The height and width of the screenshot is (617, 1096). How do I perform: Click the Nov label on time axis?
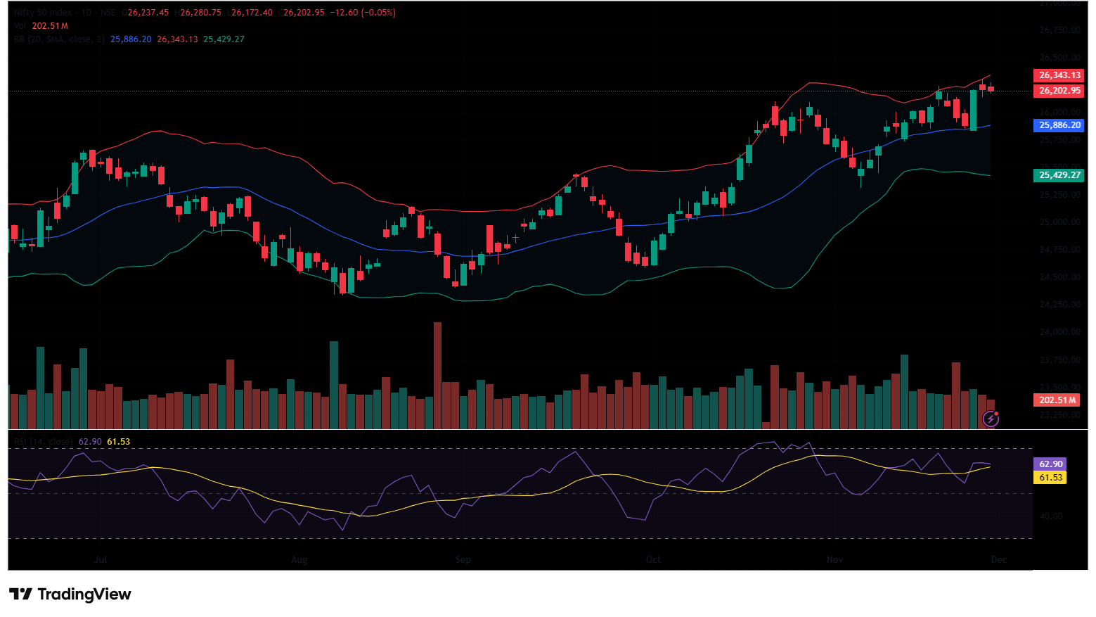point(834,560)
